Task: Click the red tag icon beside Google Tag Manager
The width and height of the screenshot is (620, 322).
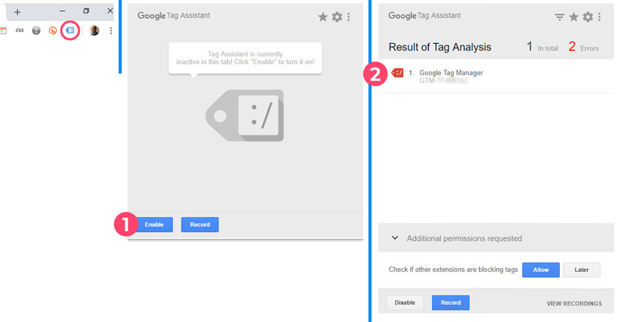Action: 398,73
